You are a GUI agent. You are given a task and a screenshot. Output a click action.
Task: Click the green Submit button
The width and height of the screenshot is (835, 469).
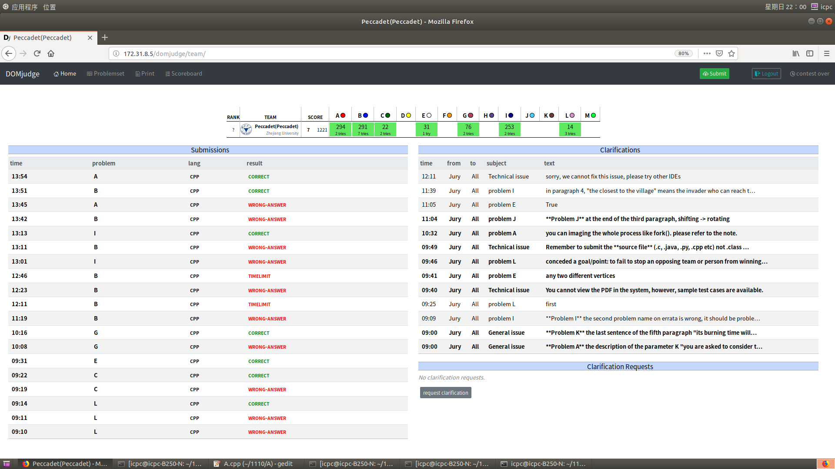[714, 74]
